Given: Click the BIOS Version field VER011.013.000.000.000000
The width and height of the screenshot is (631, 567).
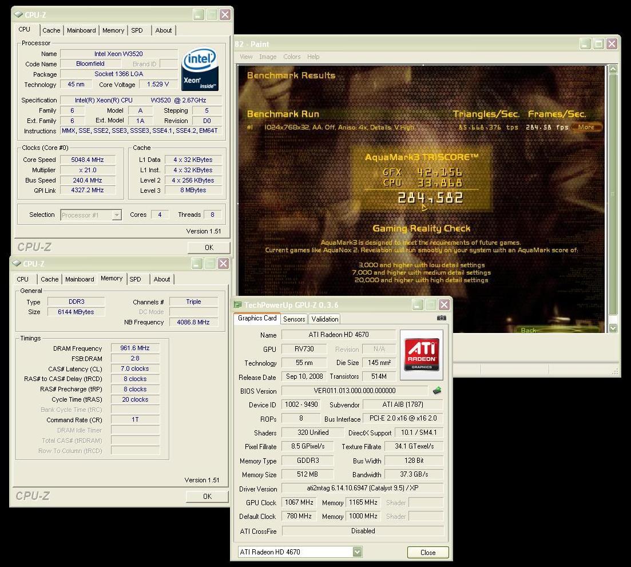Looking at the screenshot, I should pos(355,390).
